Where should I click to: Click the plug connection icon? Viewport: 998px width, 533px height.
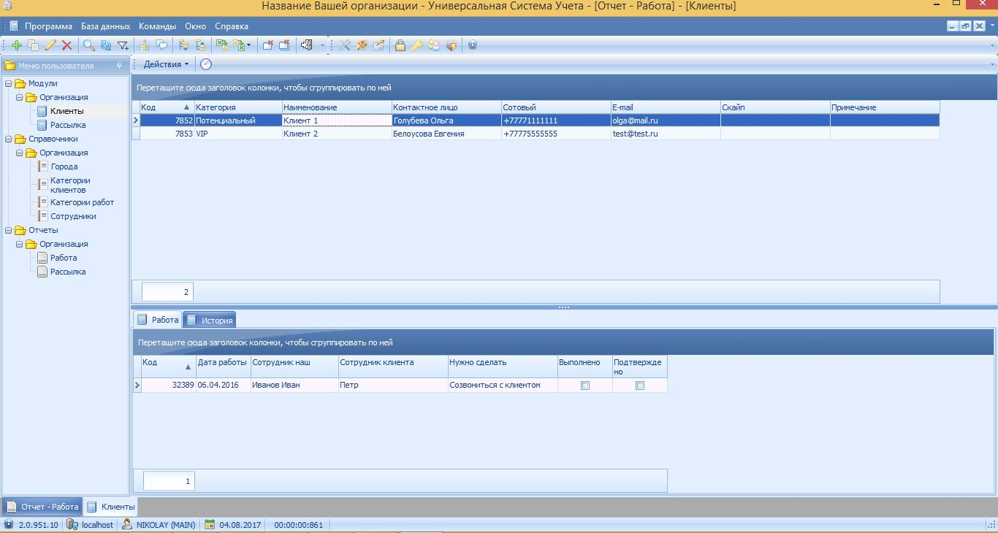[x=452, y=45]
